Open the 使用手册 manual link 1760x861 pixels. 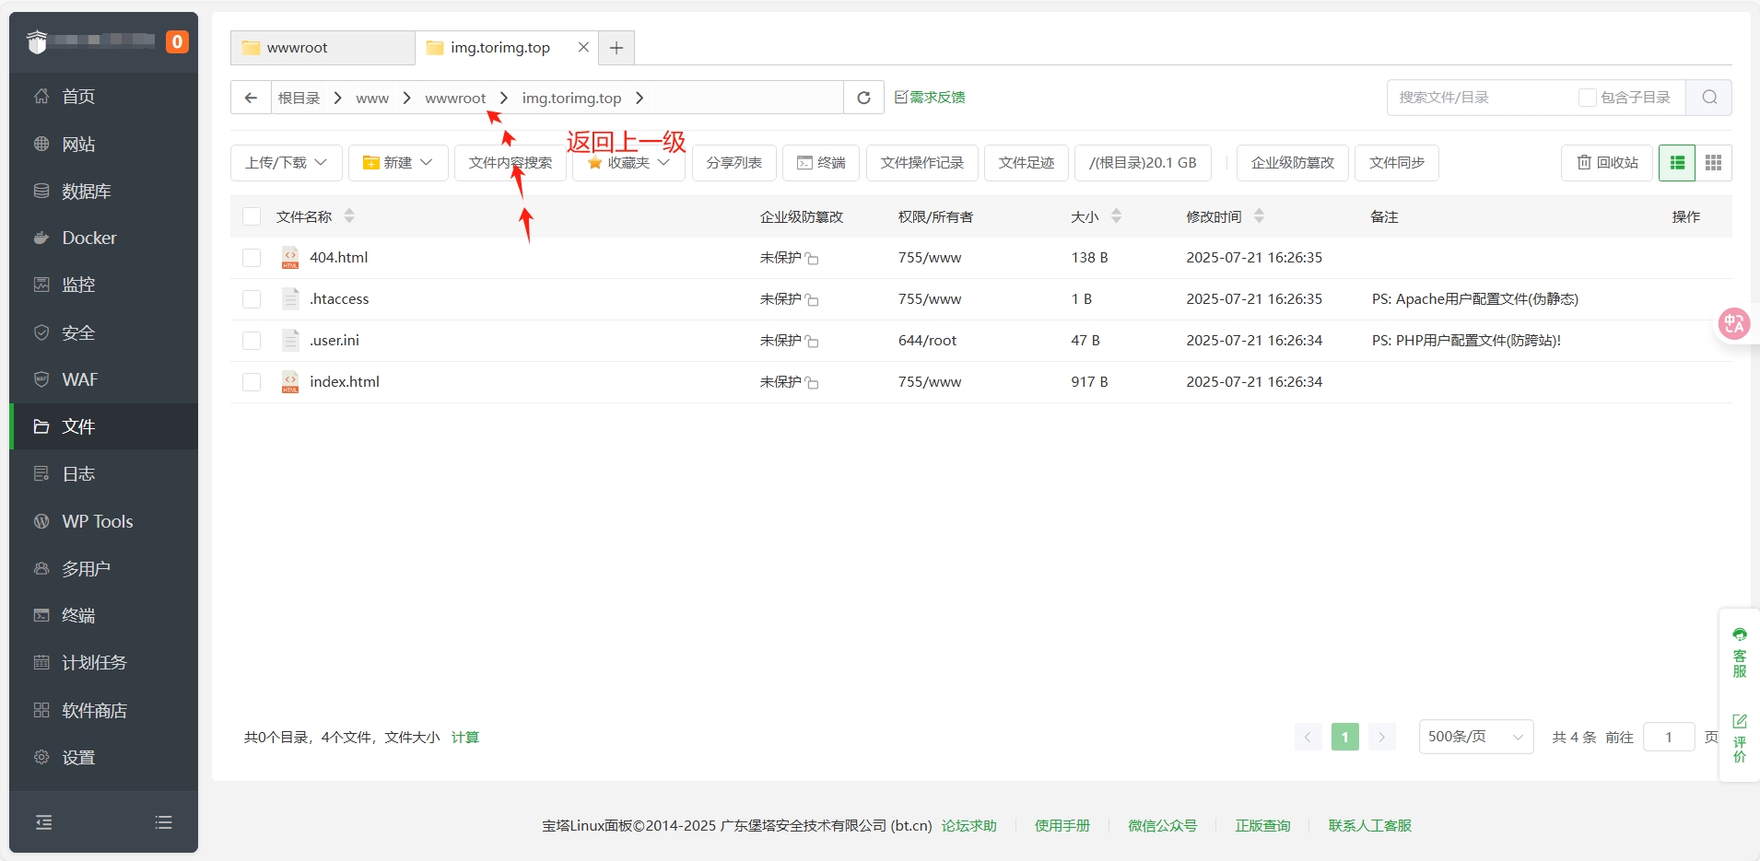click(x=1062, y=825)
